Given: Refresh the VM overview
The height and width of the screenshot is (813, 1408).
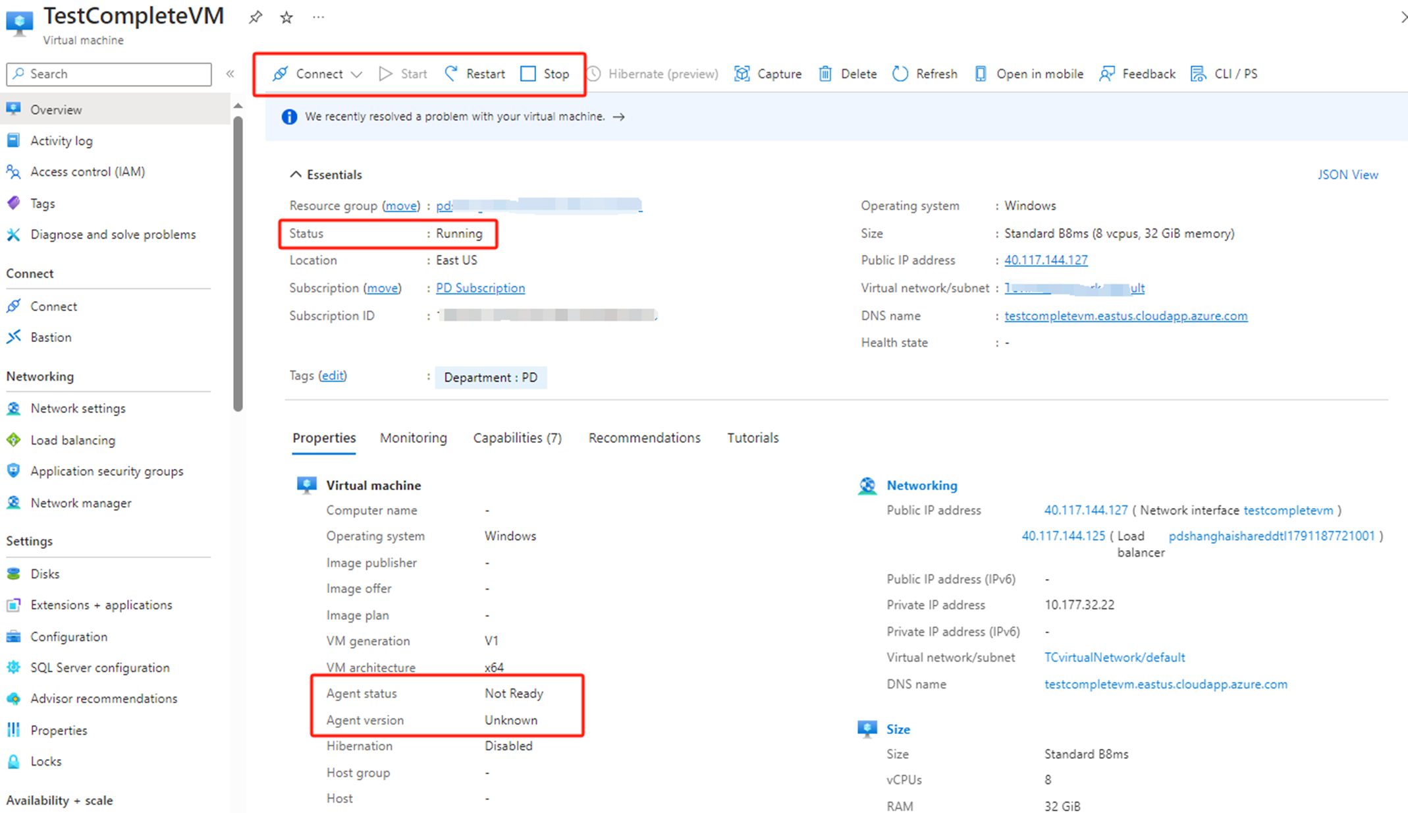Looking at the screenshot, I should [925, 74].
